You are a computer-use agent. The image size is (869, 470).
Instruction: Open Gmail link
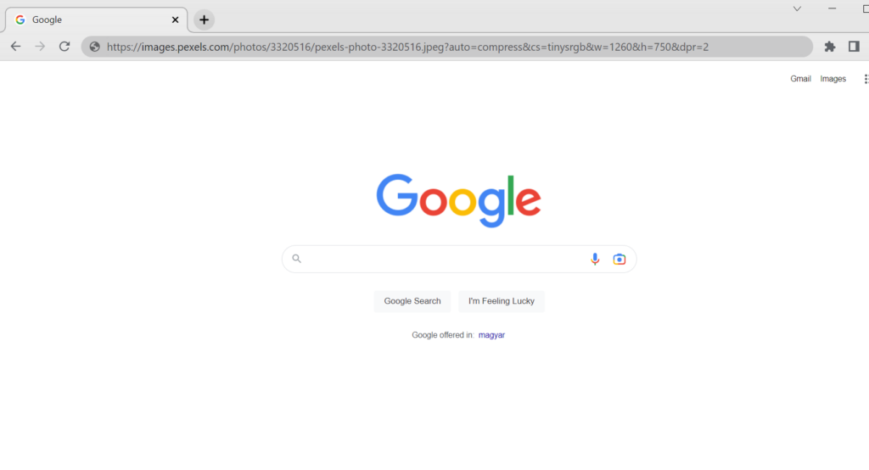tap(800, 79)
